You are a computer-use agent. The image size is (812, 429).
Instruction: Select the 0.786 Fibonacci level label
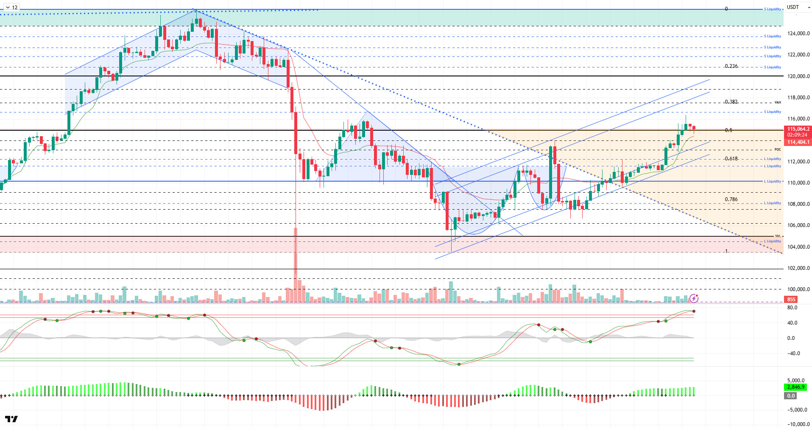click(x=731, y=199)
